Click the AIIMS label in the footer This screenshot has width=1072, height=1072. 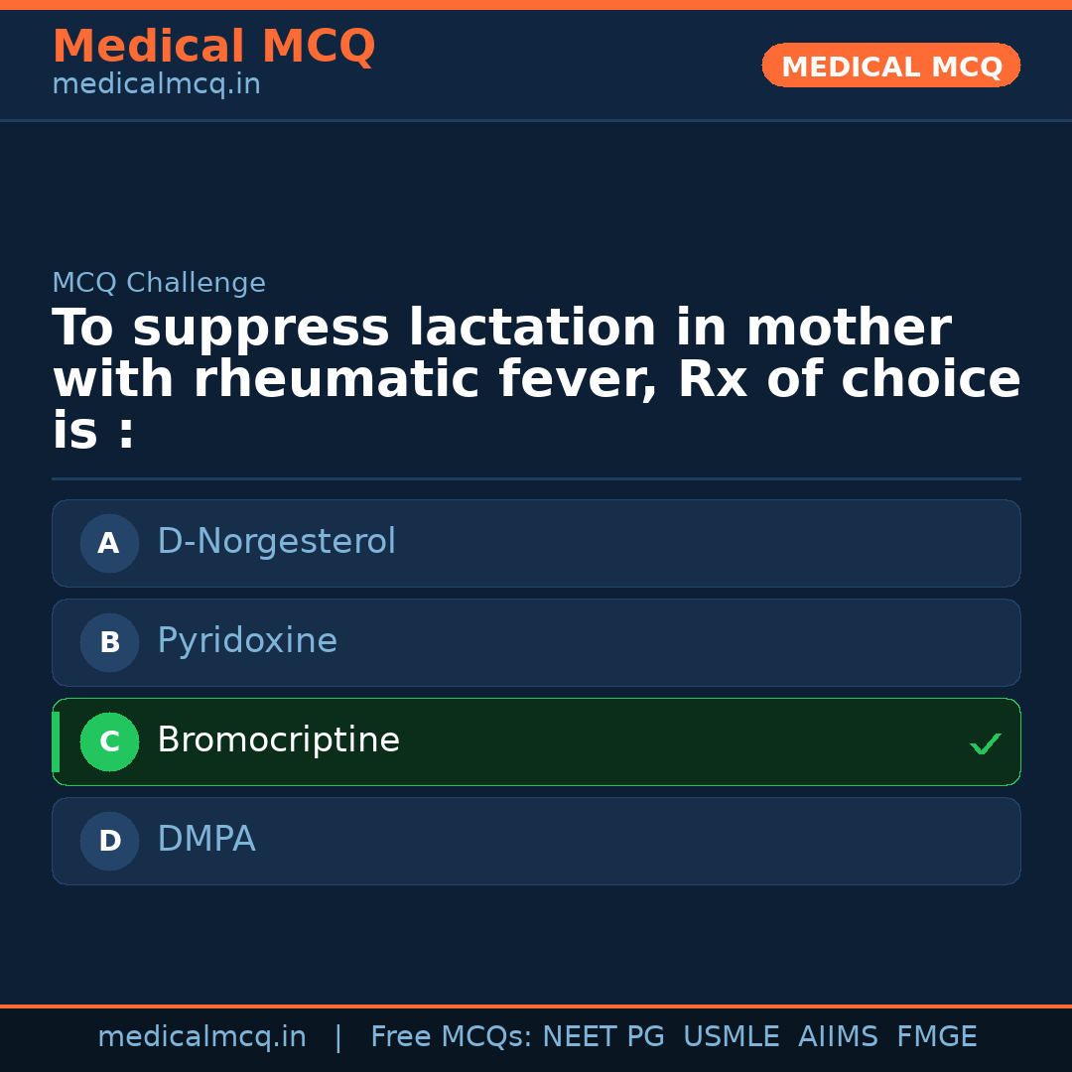click(839, 1036)
